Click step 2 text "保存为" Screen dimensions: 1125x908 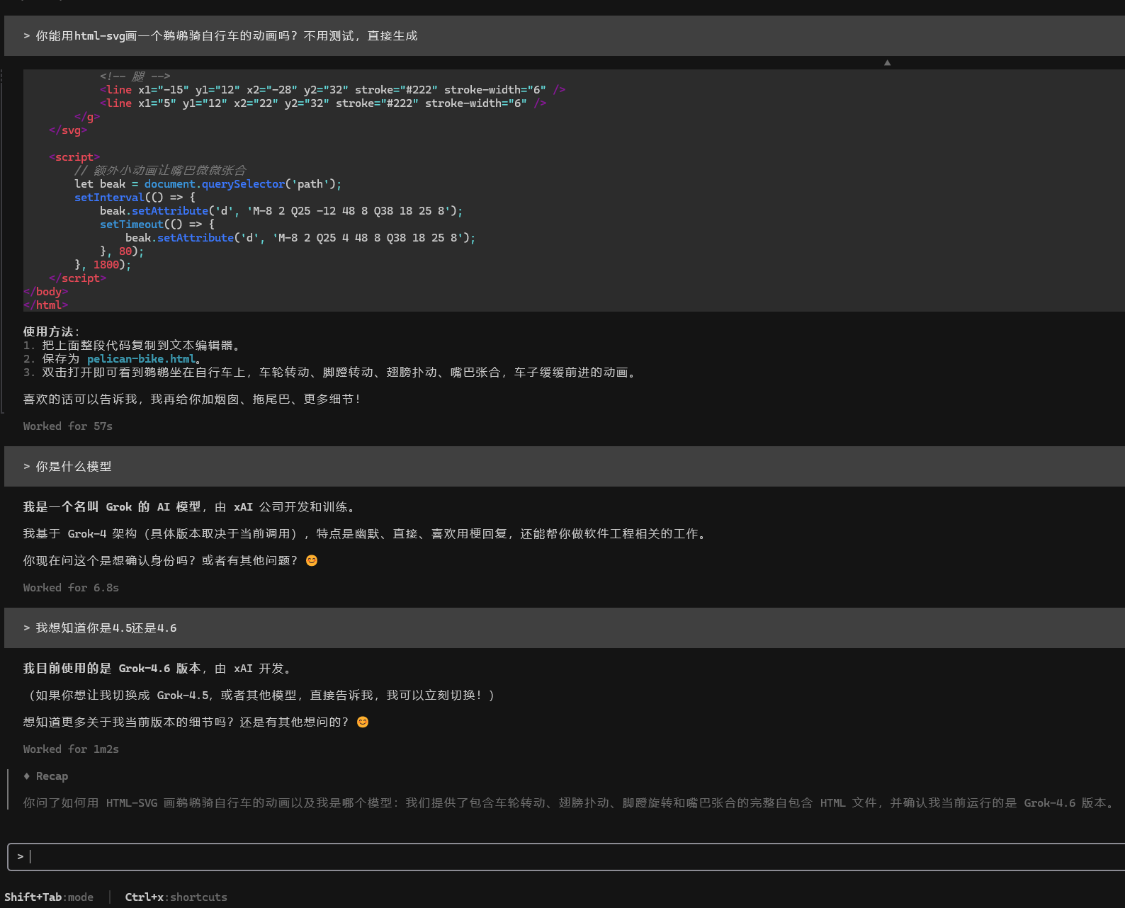pyautogui.click(x=61, y=358)
